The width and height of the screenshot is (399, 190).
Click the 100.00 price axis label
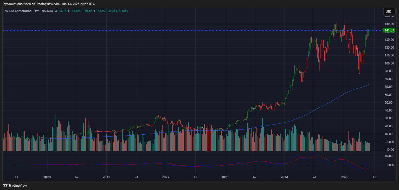point(389,63)
